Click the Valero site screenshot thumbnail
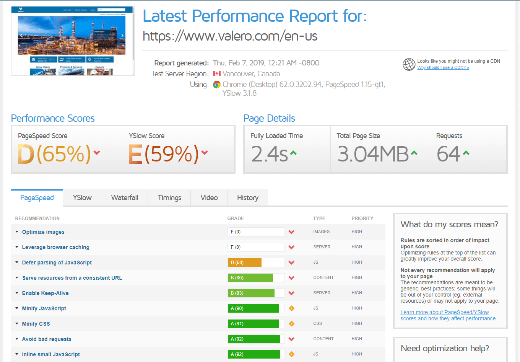This screenshot has height=362, width=520. (x=73, y=41)
